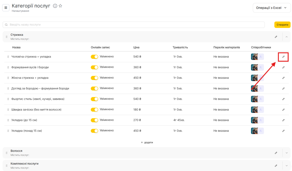Viewport: 292px width, 171px height.
Task: Expand the Комплексні послуги category
Action: pos(287,166)
